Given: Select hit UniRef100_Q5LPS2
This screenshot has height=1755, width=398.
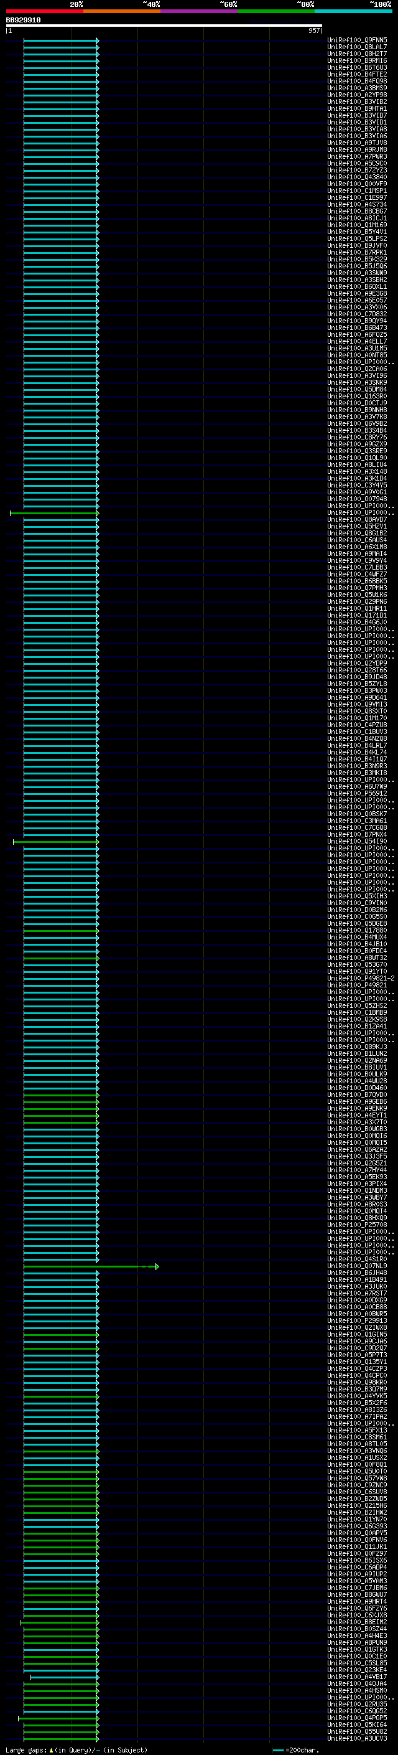Looking at the screenshot, I should tap(357, 238).
